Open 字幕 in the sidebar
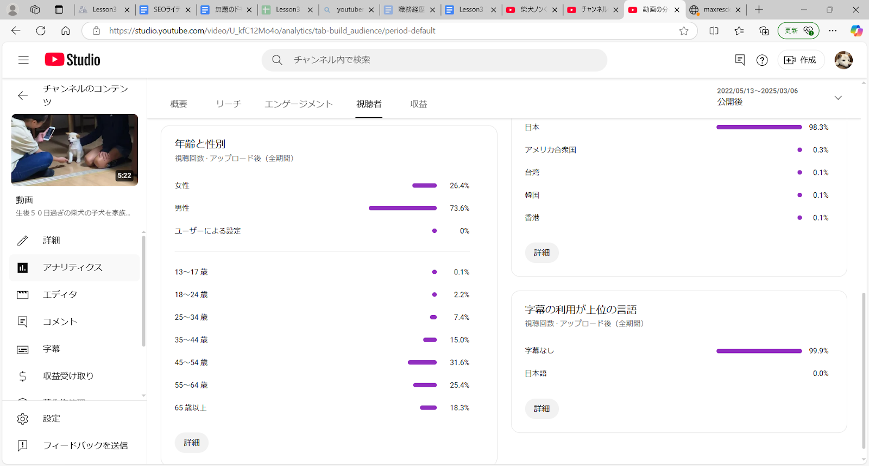The image size is (869, 466). click(x=74, y=349)
